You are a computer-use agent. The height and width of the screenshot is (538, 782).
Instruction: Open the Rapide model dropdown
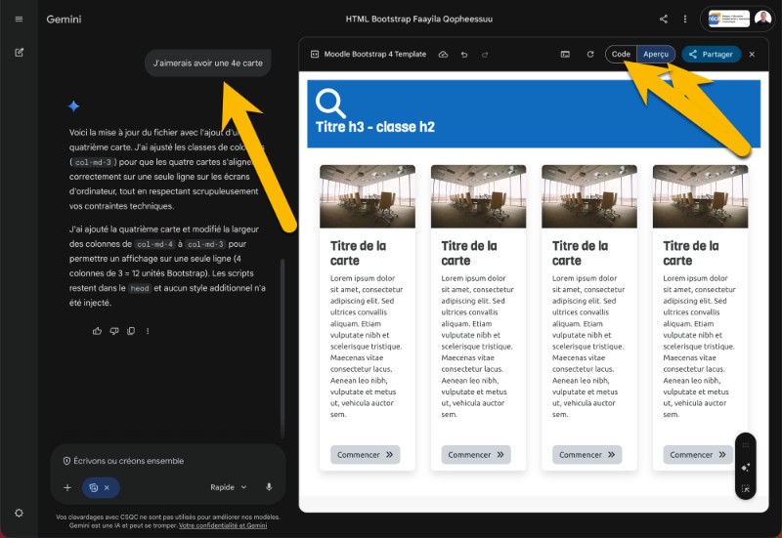[x=229, y=487]
